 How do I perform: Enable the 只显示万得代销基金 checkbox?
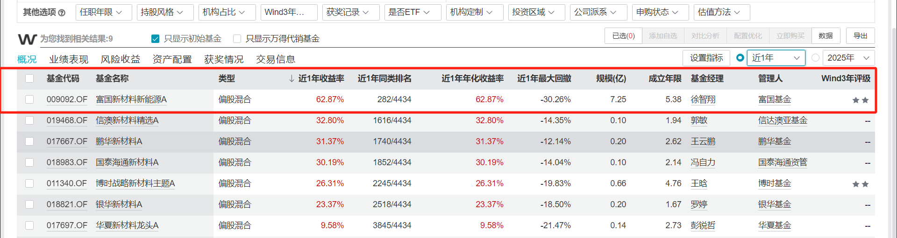tap(237, 39)
